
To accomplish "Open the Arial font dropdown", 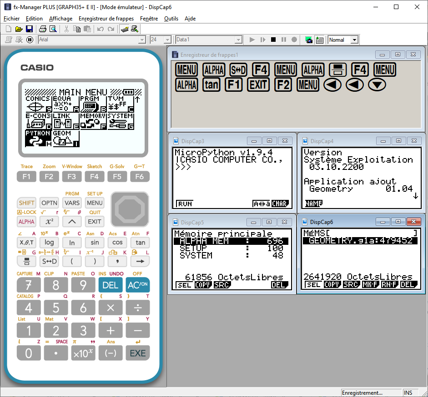I will click(142, 40).
